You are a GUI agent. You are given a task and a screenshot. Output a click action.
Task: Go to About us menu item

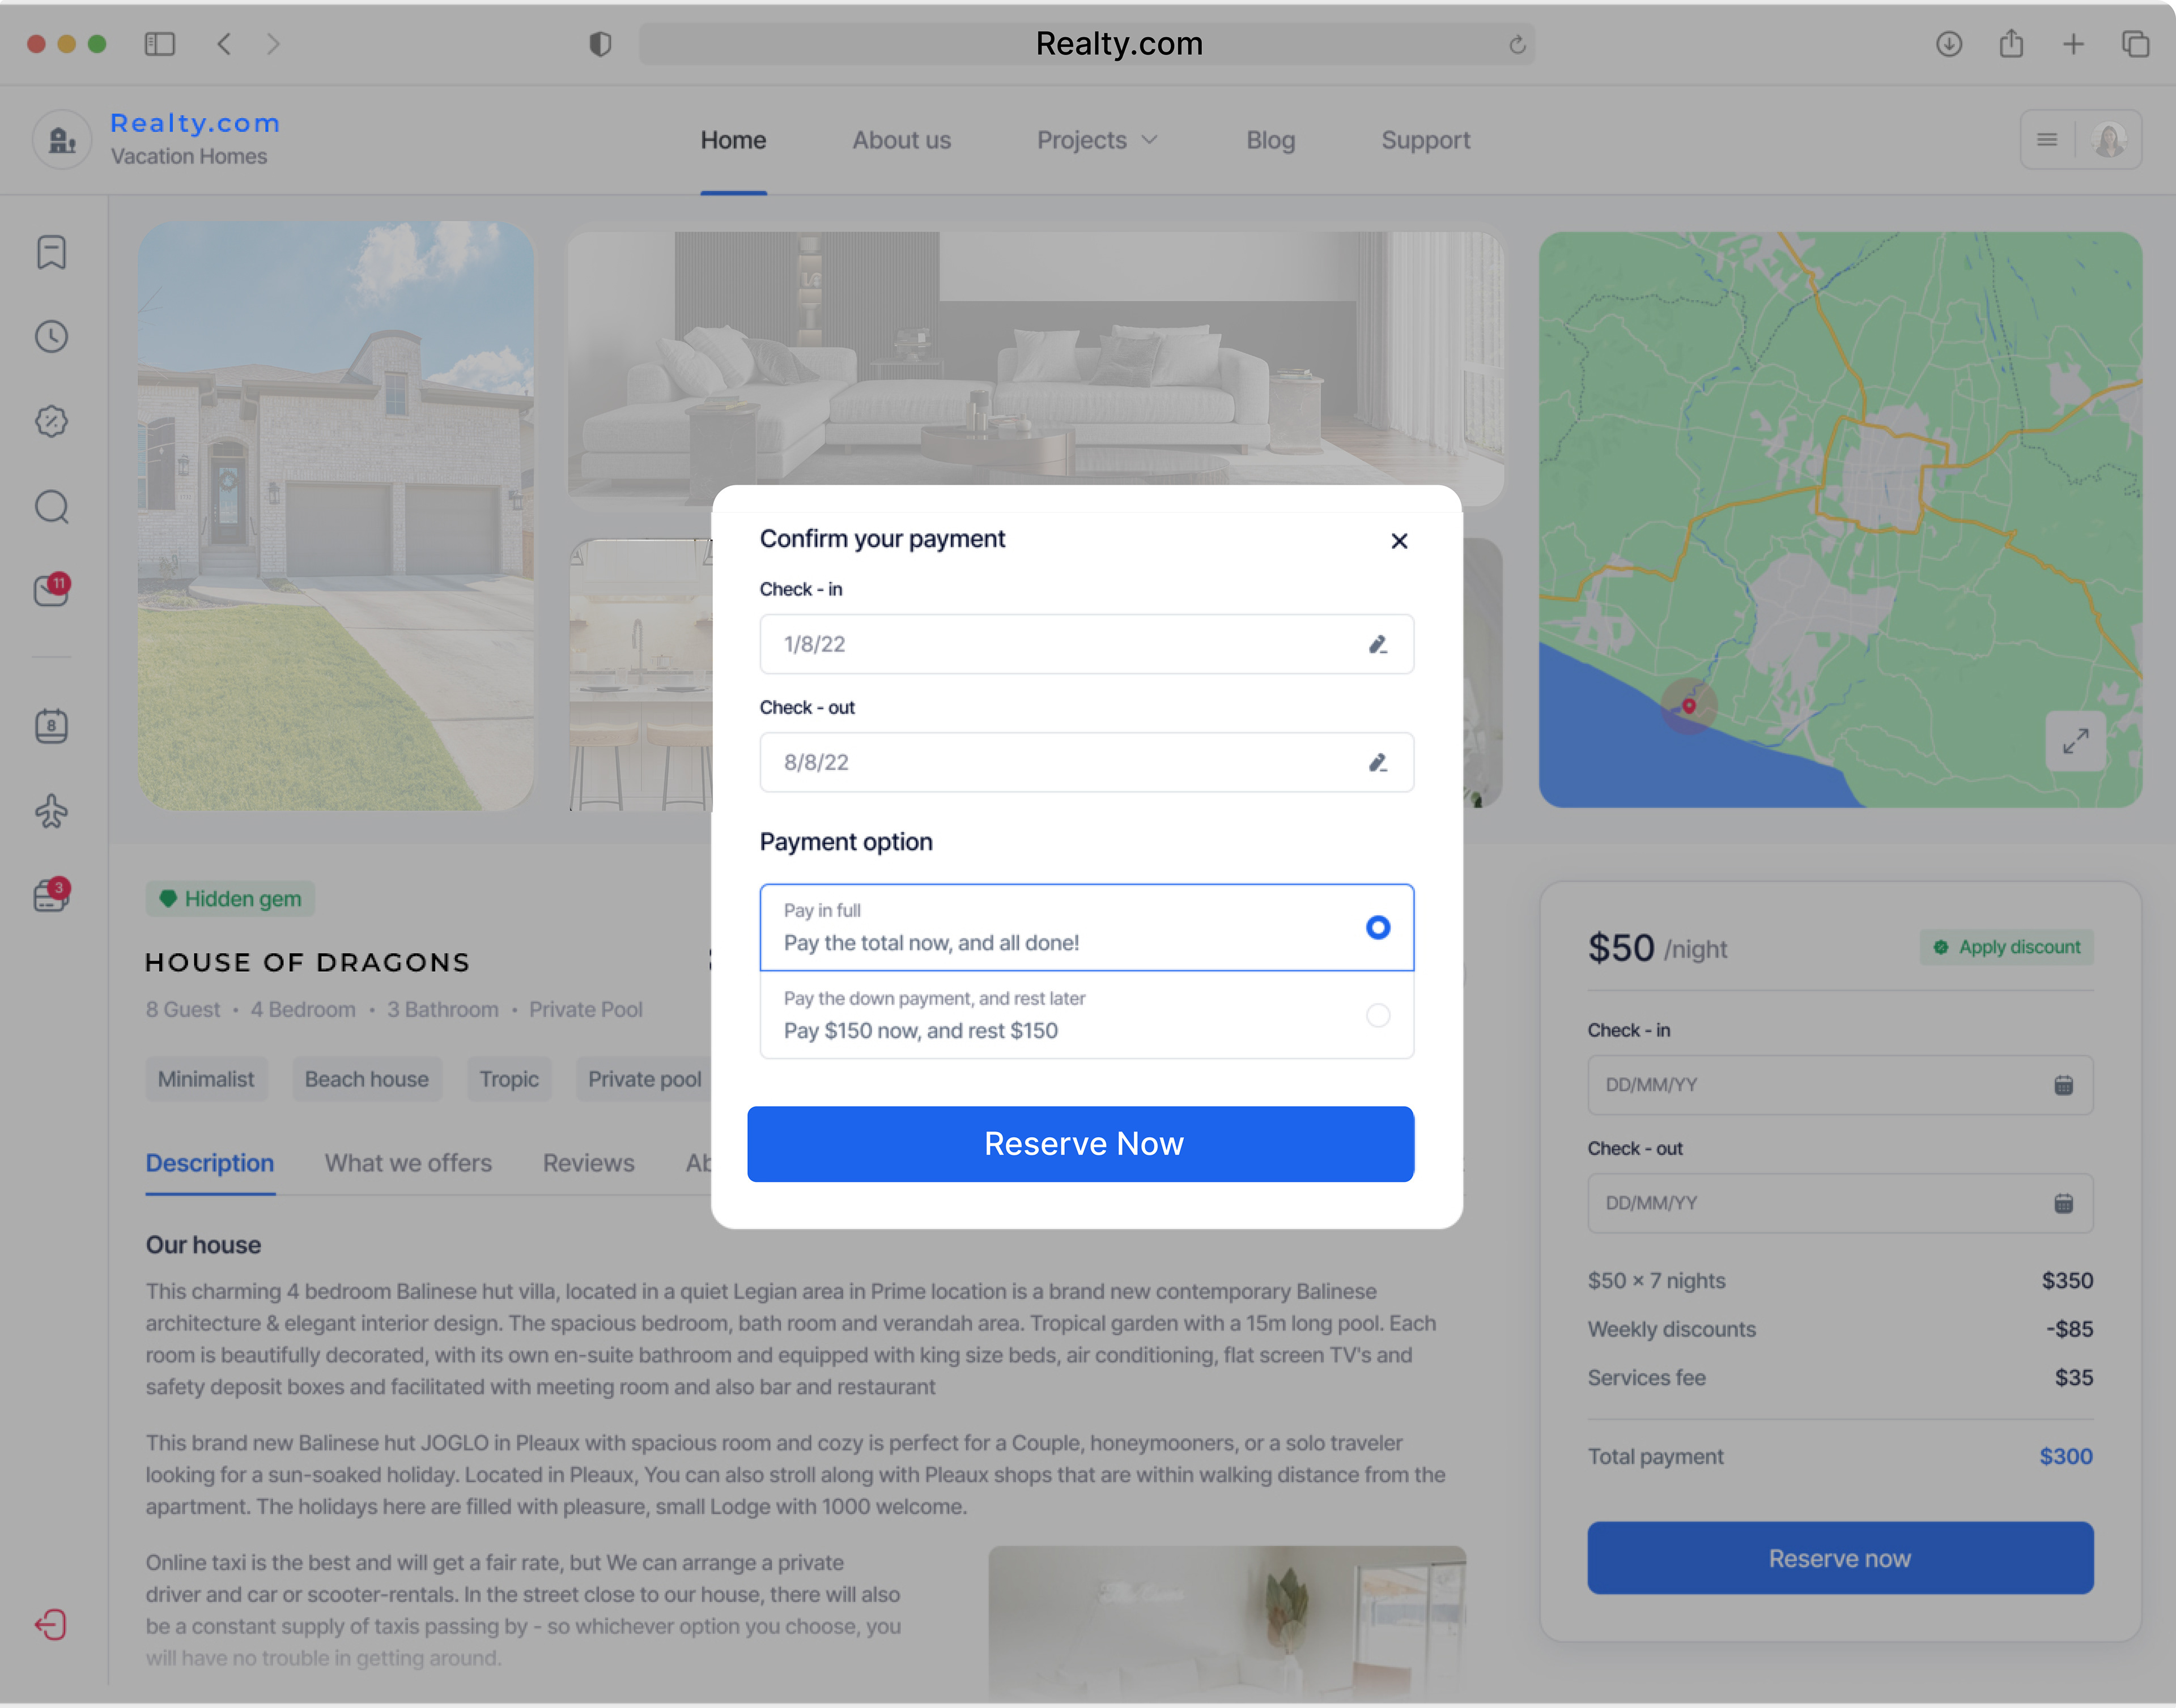[900, 140]
